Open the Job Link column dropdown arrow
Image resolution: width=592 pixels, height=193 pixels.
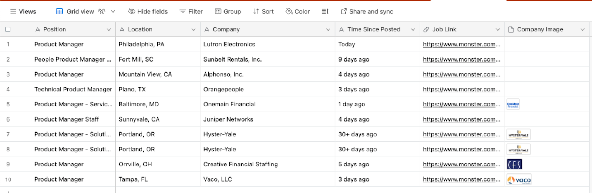coord(498,29)
